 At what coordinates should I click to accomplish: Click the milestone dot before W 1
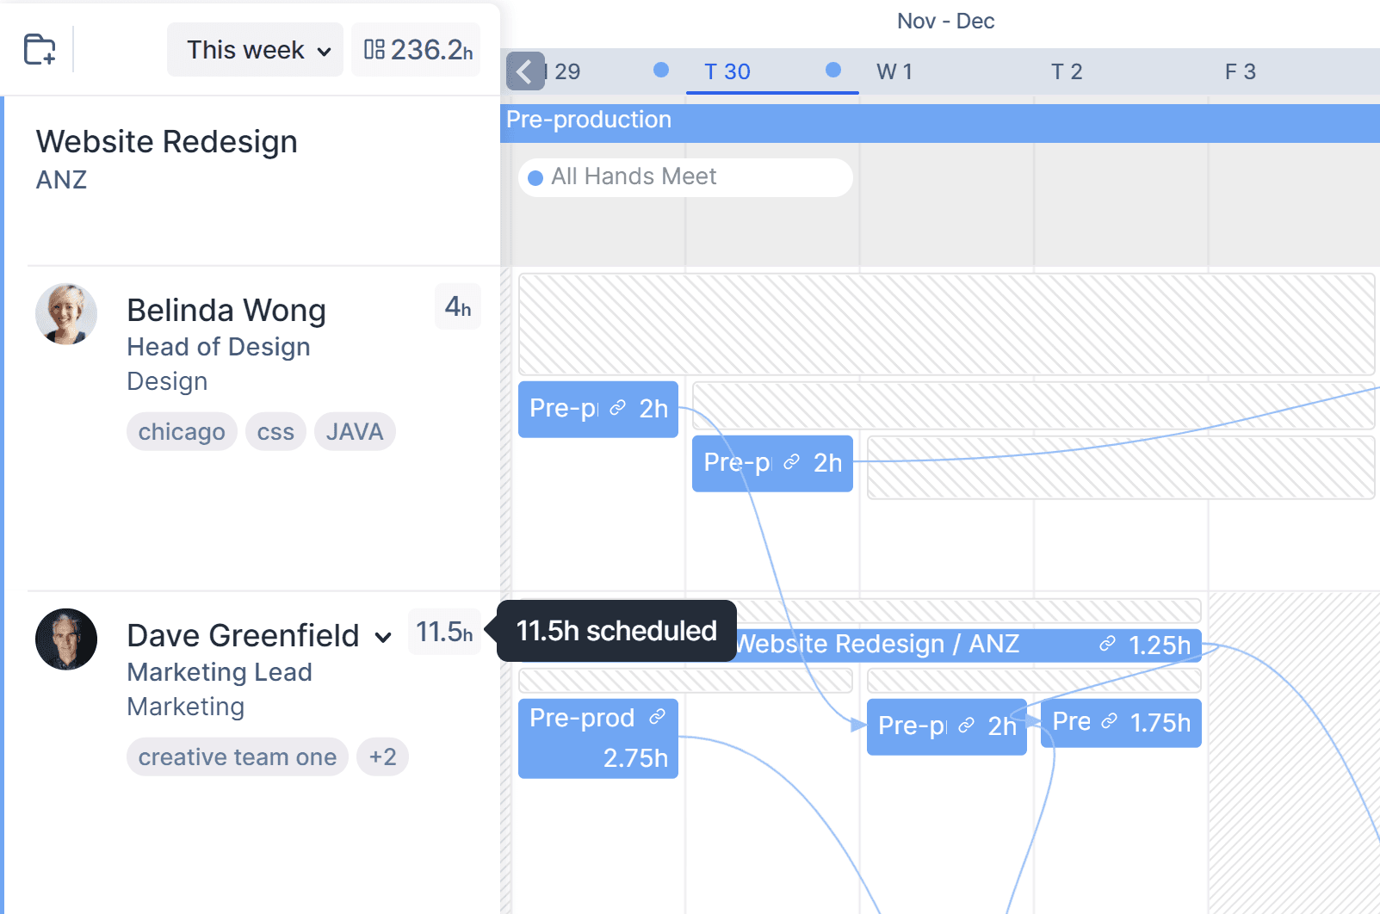833,70
